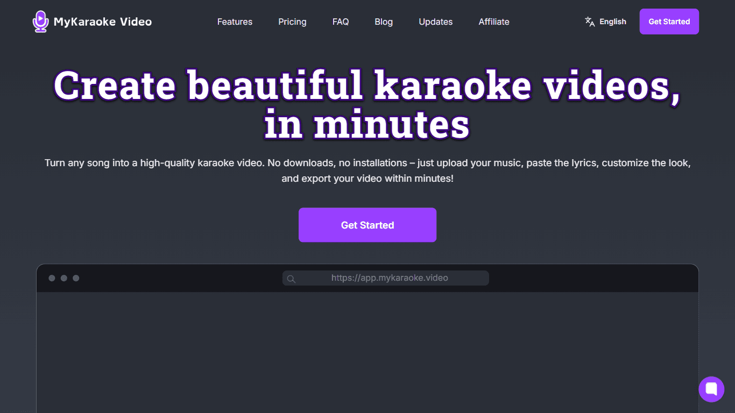
Task: Click the search magnifier in mock address bar
Action: coord(291,279)
